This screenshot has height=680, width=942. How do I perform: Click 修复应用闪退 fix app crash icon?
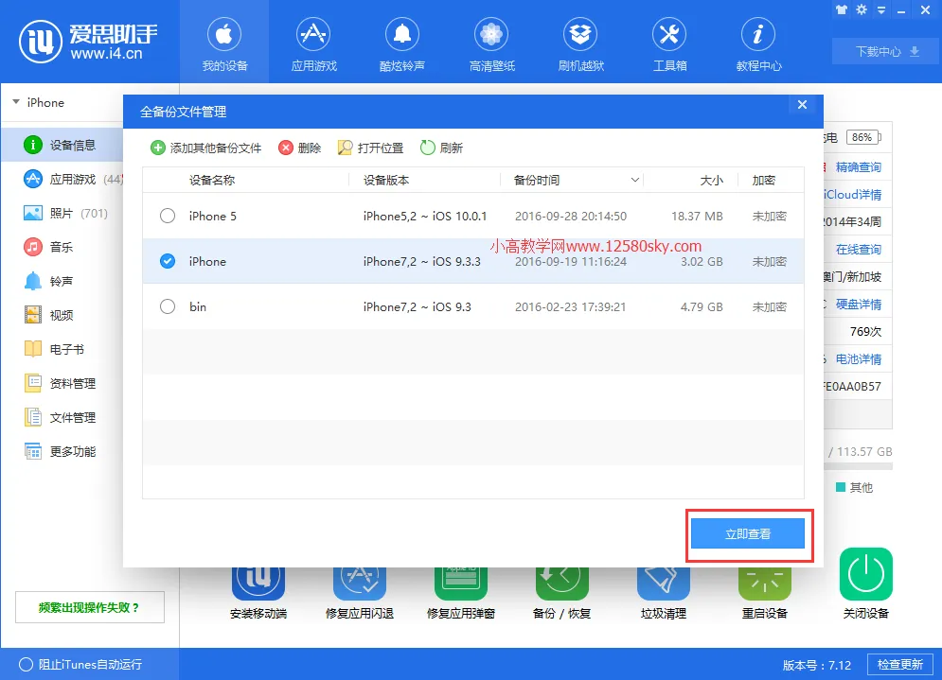point(359,584)
